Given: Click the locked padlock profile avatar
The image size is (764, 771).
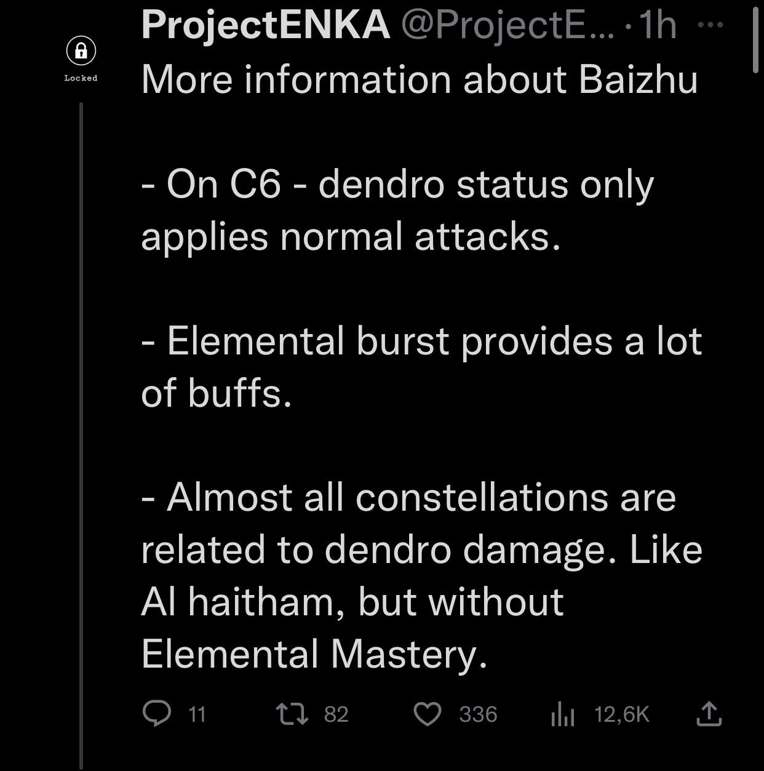Looking at the screenshot, I should [81, 52].
